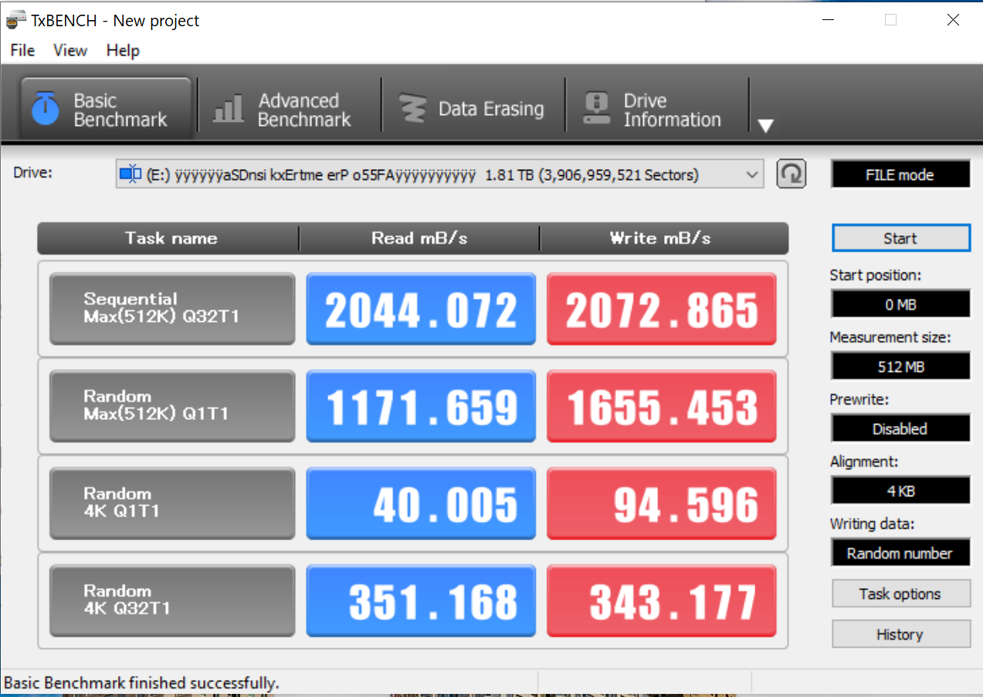The image size is (983, 697).
Task: Expand the toolbar overflow arrow
Action: coord(764,126)
